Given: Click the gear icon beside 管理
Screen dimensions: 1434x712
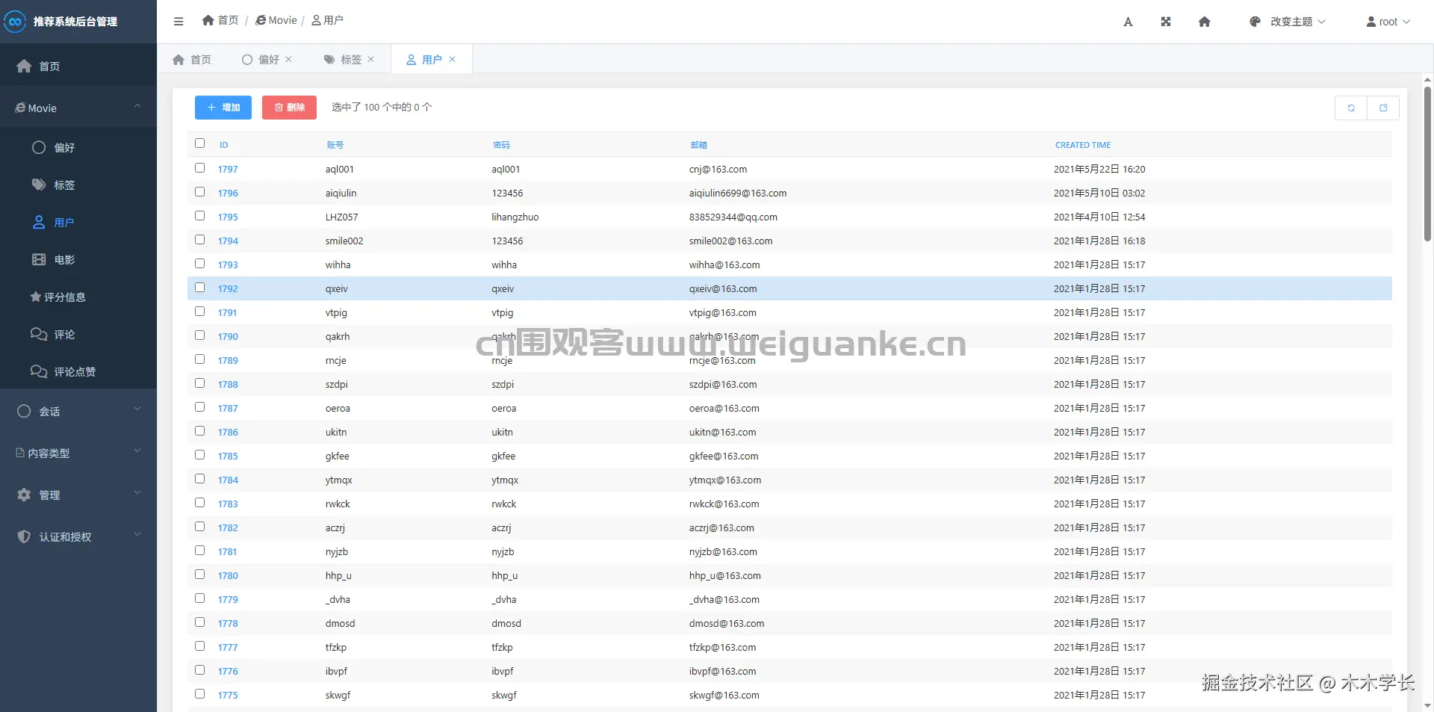Looking at the screenshot, I should (24, 495).
